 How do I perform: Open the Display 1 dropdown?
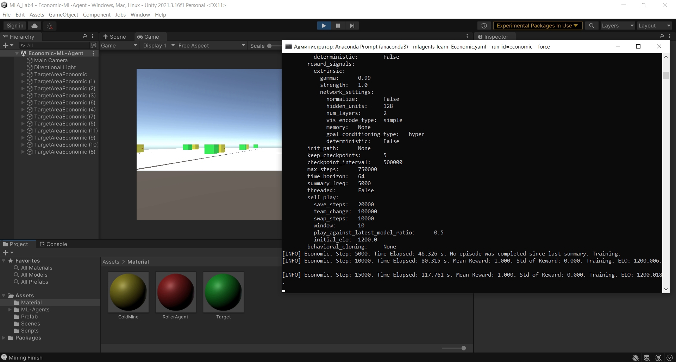(x=158, y=46)
